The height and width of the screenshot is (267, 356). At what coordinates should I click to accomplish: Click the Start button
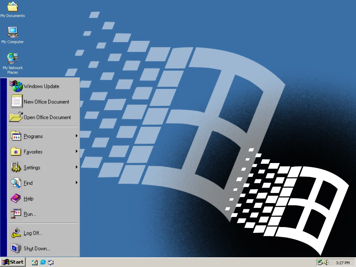click(13, 262)
